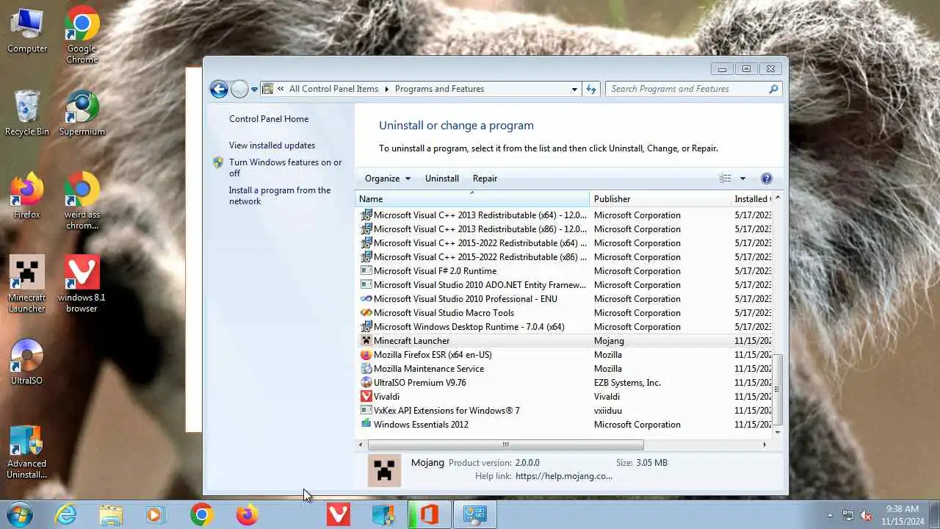Select Microsoft Visual Studio Macro Tools

click(x=564, y=313)
